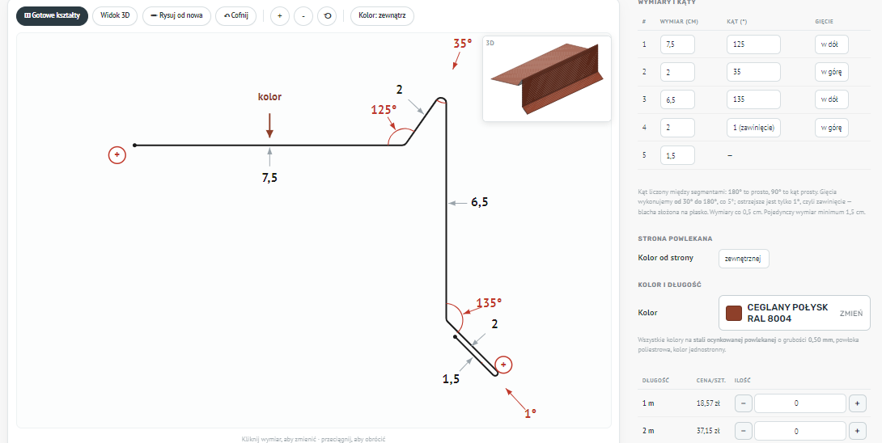The height and width of the screenshot is (443, 882).
Task: Open the 3D preview thumbnail
Action: point(547,78)
